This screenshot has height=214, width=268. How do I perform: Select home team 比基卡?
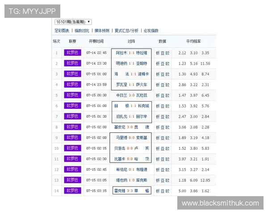tap(120, 159)
